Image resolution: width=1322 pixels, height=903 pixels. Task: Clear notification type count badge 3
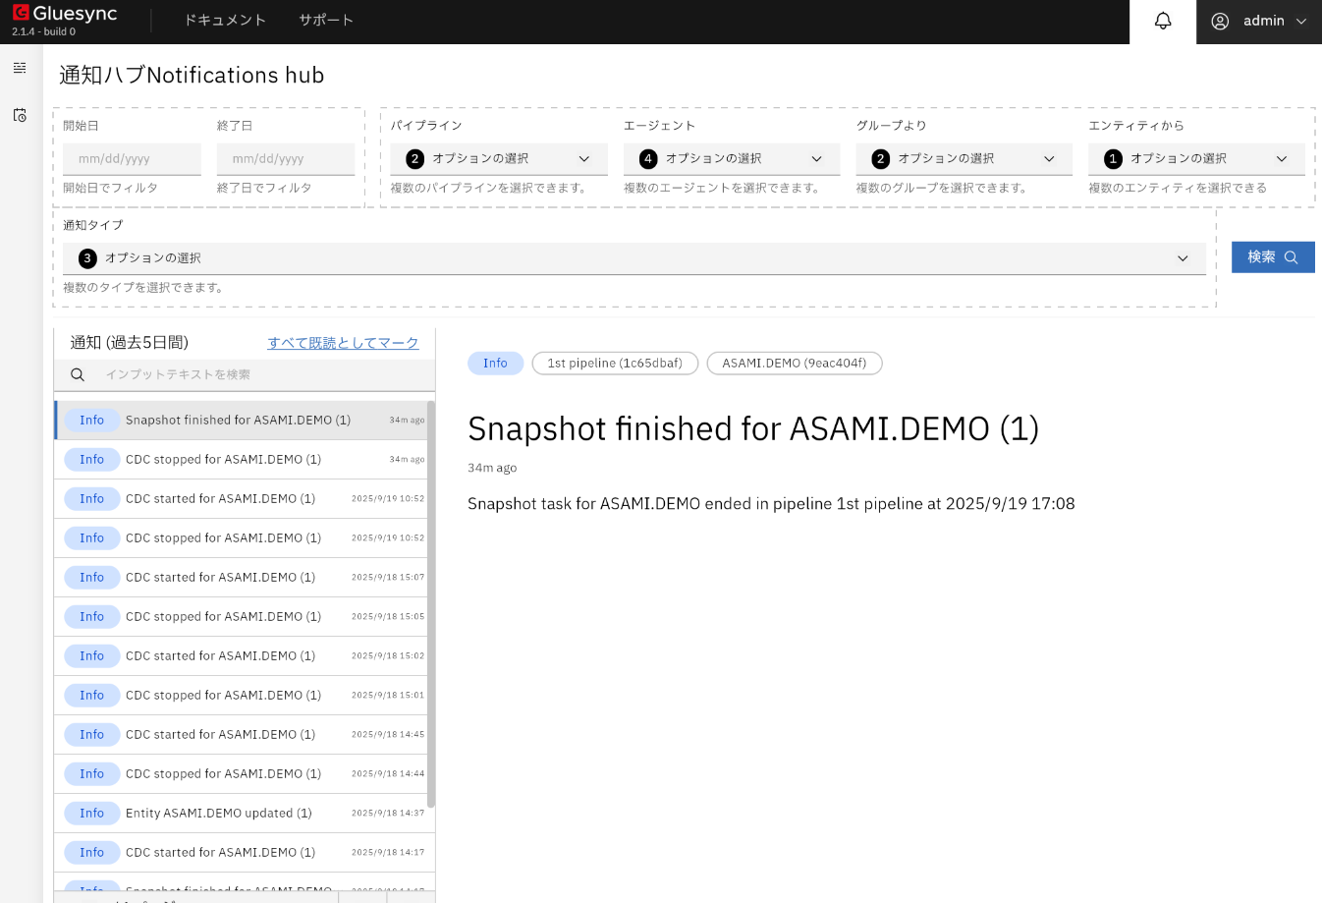(x=87, y=258)
